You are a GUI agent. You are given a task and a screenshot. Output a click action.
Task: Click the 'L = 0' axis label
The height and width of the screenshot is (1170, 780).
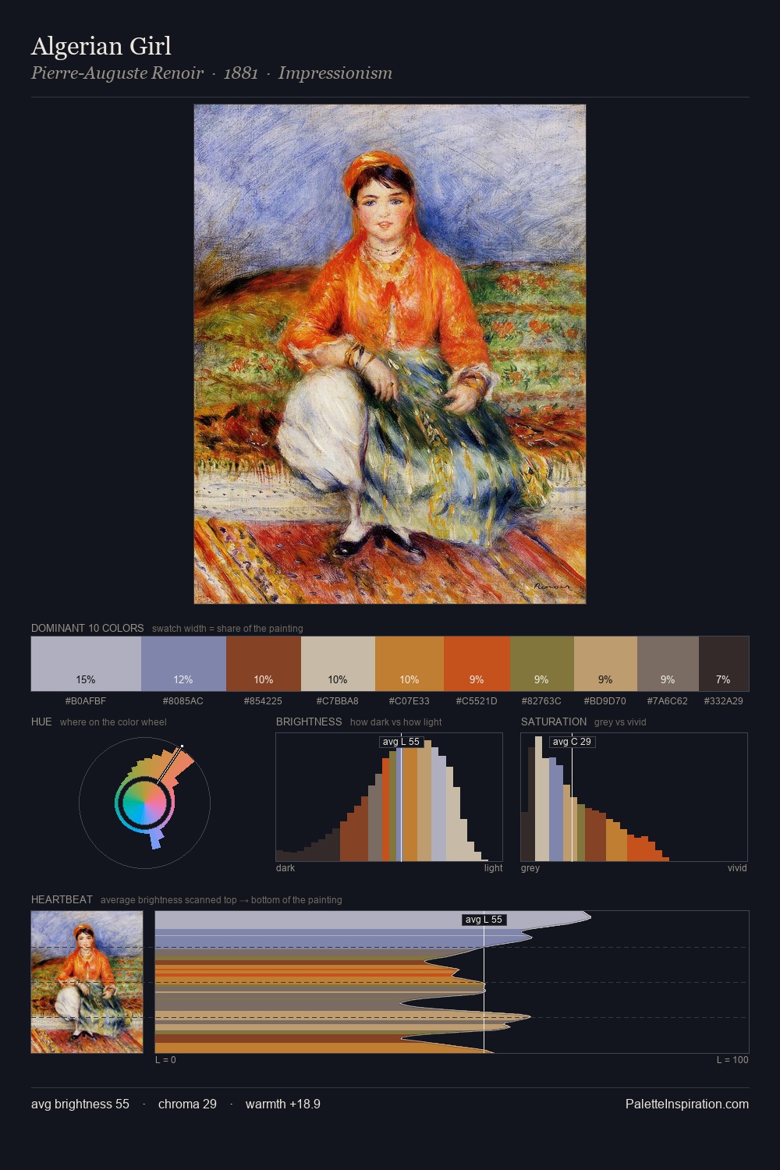tap(165, 1060)
